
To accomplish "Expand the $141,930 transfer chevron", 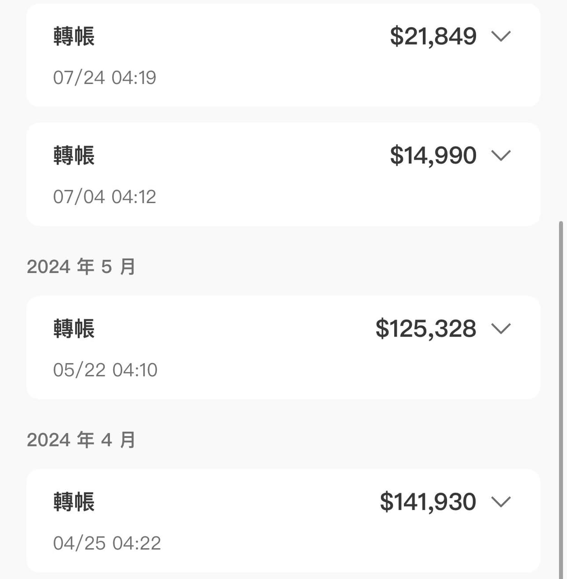I will 501,502.
